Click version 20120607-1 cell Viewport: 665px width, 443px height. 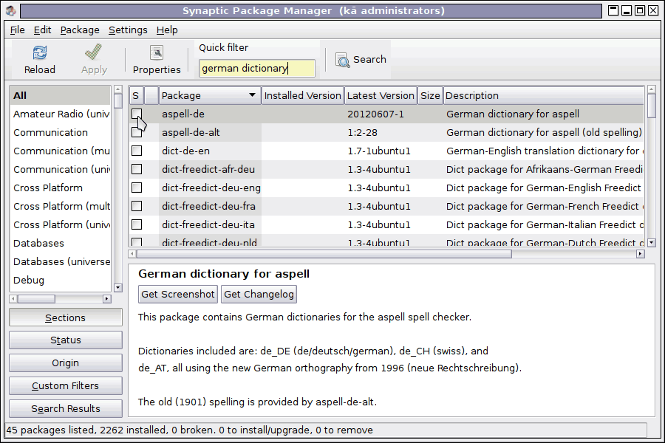click(x=376, y=114)
